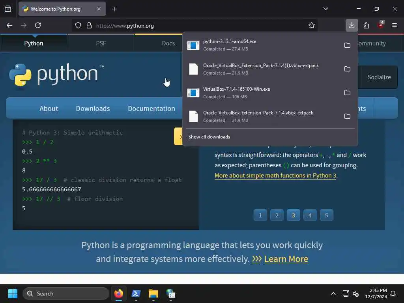Image resolution: width=404 pixels, height=303 pixels.
Task: Click the muted volume tray icon
Action: point(356,294)
